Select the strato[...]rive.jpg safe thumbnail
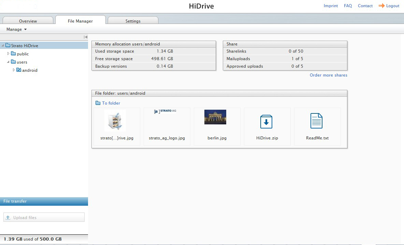 point(115,121)
